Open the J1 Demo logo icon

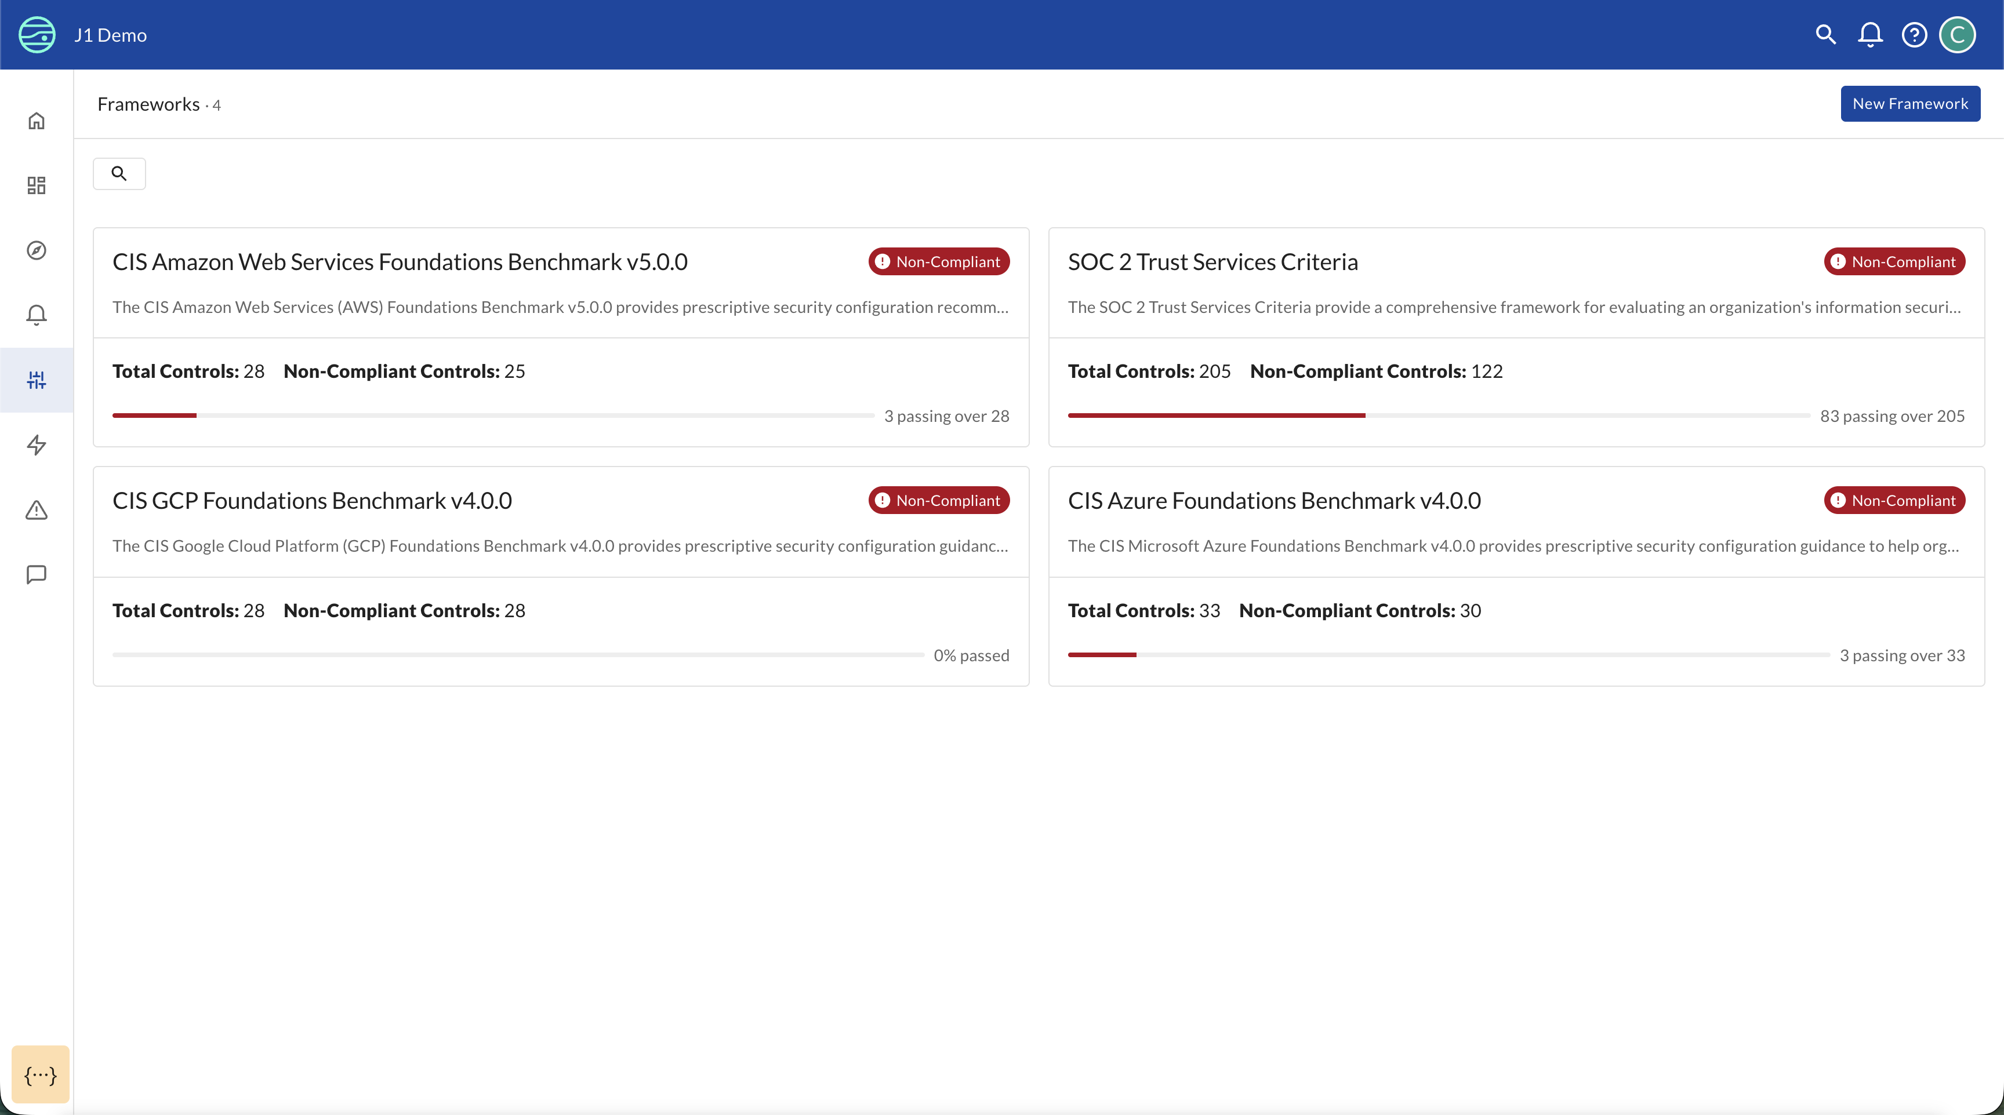[x=37, y=34]
